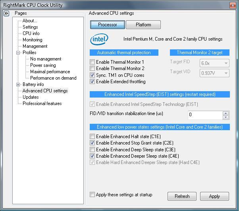Click the Thermal Monitor 2 target header
Viewport: 239px width, 211px height.
[x=200, y=53]
